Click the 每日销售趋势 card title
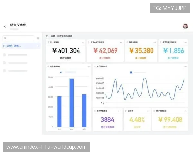193x155 pixels. click(x=102, y=67)
